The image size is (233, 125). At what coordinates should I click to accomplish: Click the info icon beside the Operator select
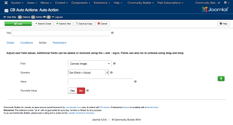(111, 73)
